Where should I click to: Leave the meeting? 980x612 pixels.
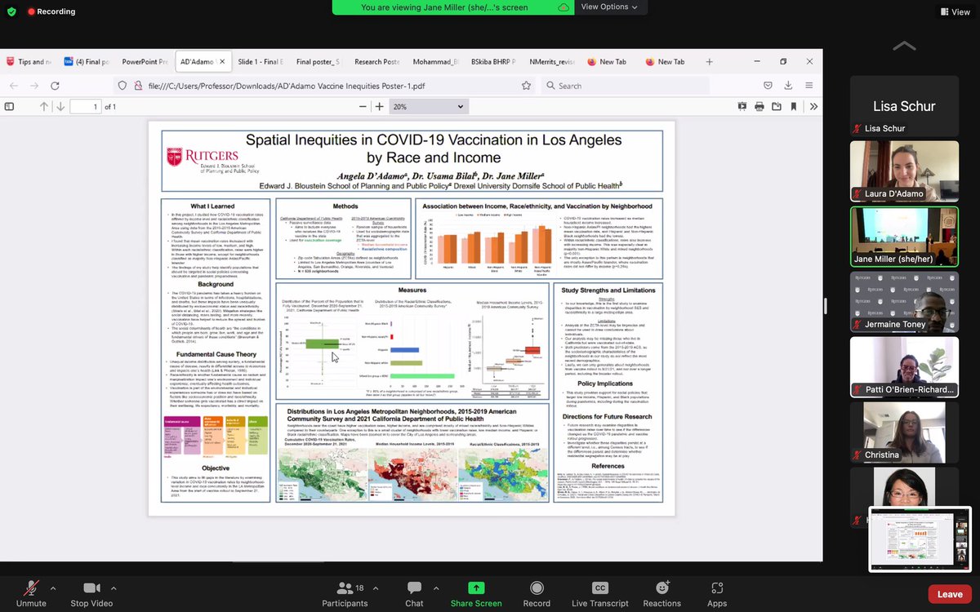pyautogui.click(x=950, y=594)
